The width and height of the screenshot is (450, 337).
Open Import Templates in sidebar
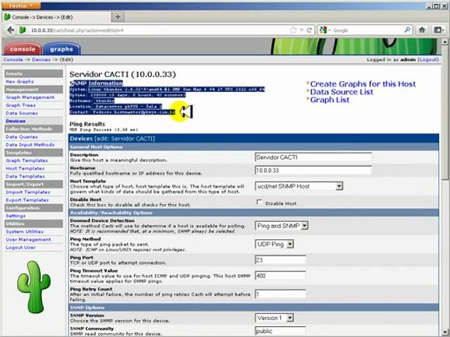point(28,192)
